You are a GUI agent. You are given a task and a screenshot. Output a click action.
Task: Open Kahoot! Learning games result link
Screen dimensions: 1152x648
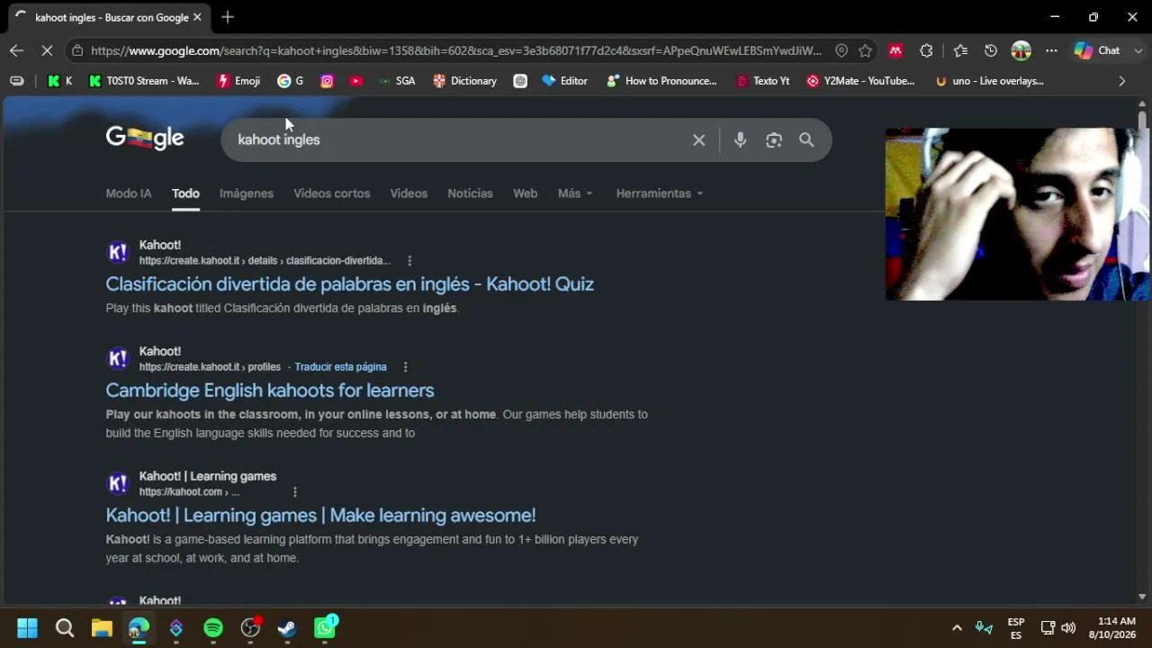pyautogui.click(x=320, y=516)
